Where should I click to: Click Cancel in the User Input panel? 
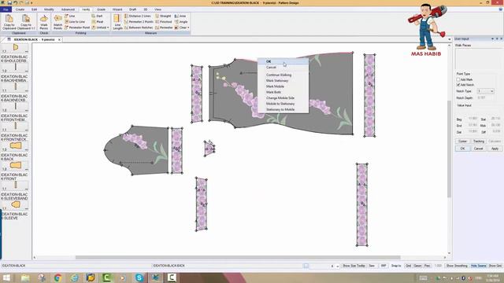tap(478, 149)
